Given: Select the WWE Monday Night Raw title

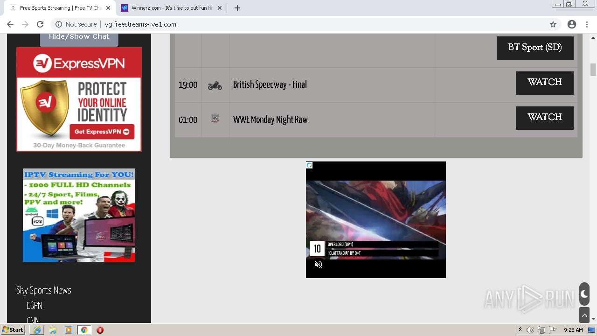Looking at the screenshot, I should pos(271,119).
